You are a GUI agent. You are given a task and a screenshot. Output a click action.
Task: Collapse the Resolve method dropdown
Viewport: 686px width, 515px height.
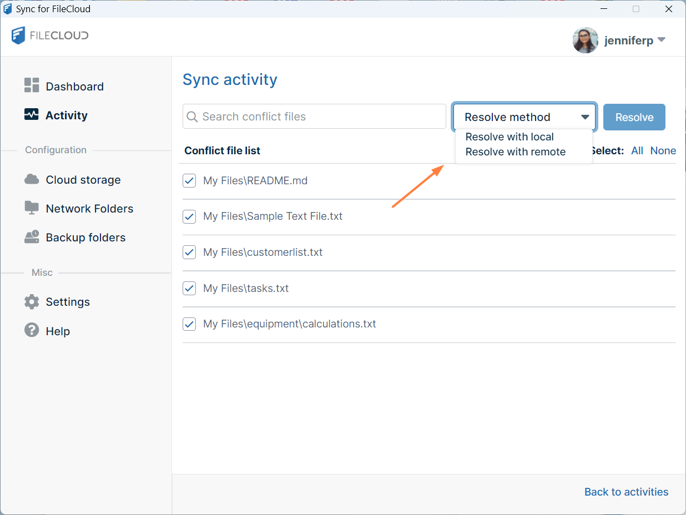[x=585, y=117]
